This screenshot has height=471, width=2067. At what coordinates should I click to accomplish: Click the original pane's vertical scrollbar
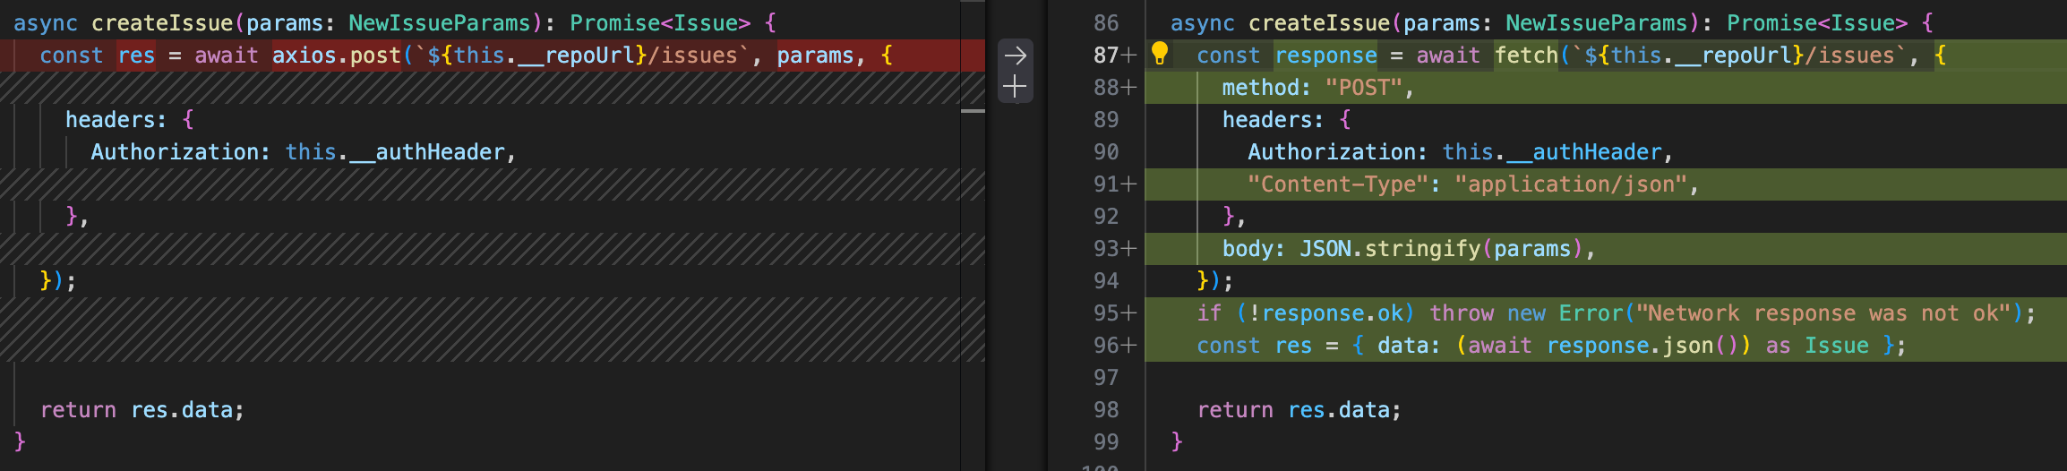(973, 235)
